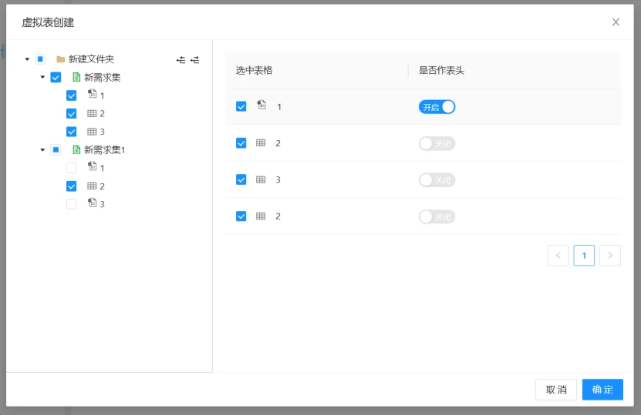Image resolution: width=641 pixels, height=415 pixels.
Task: Click table grid icon of item 2 under 新需求集
Action: pos(92,113)
